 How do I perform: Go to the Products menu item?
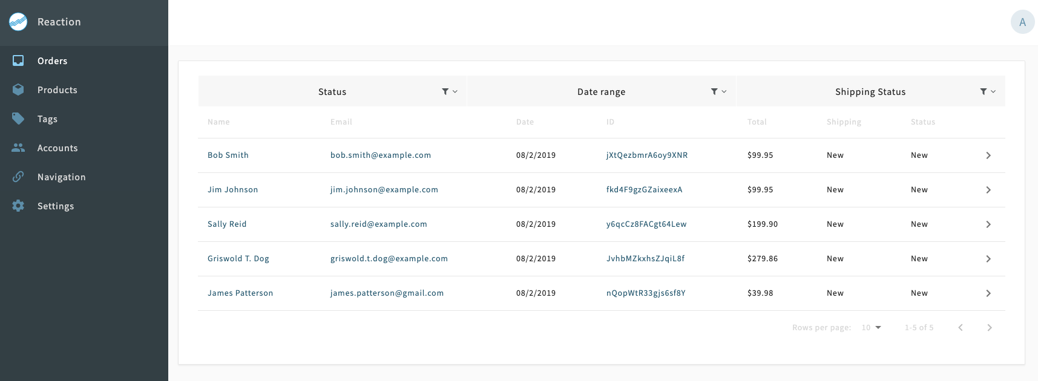[x=57, y=90]
